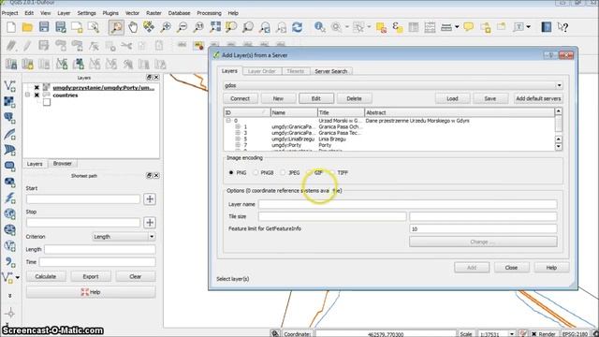Click the Export button in Shortest path

[x=91, y=276]
